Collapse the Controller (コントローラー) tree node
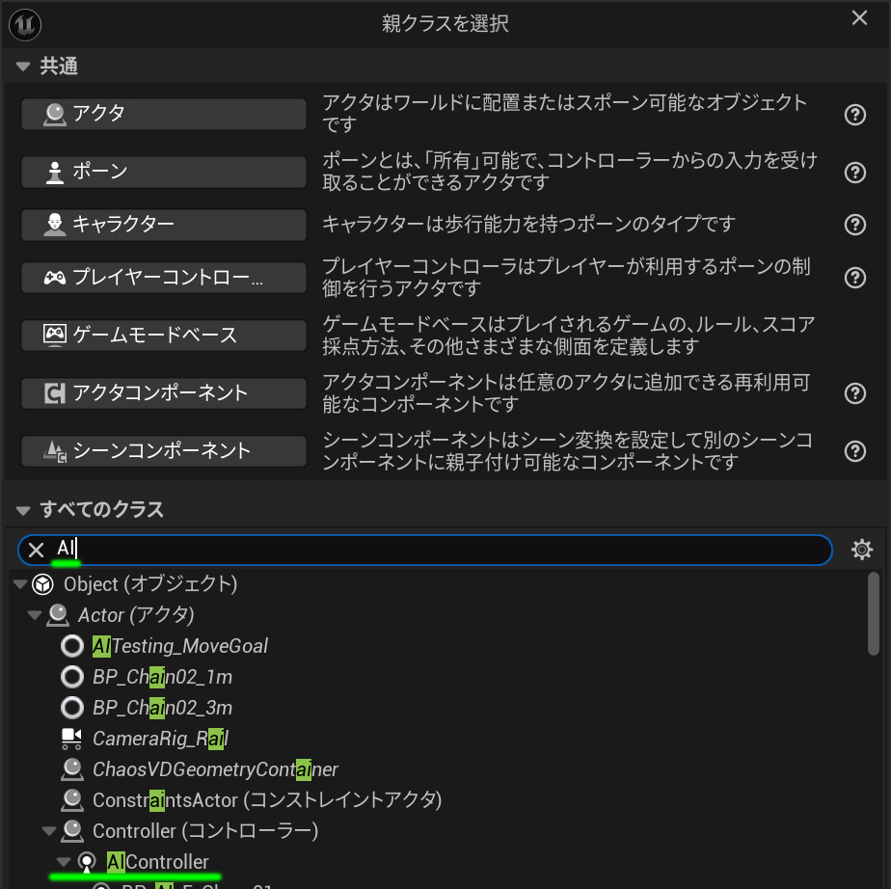Screen dimensions: 891x889 coord(50,831)
